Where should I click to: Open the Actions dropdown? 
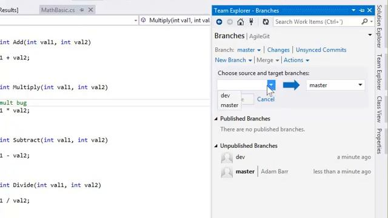point(296,60)
